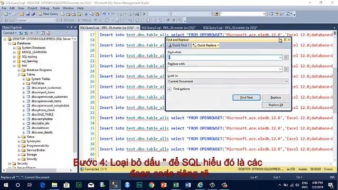This screenshot has width=338, height=190.
Task: Select dbo.table_alls table
Action: (40, 123)
